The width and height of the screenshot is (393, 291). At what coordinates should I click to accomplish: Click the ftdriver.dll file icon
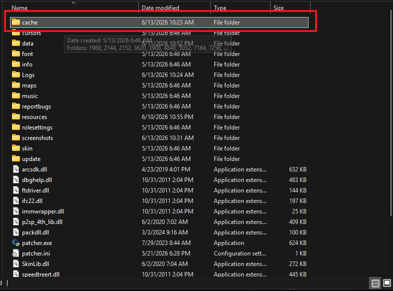[x=16, y=190]
